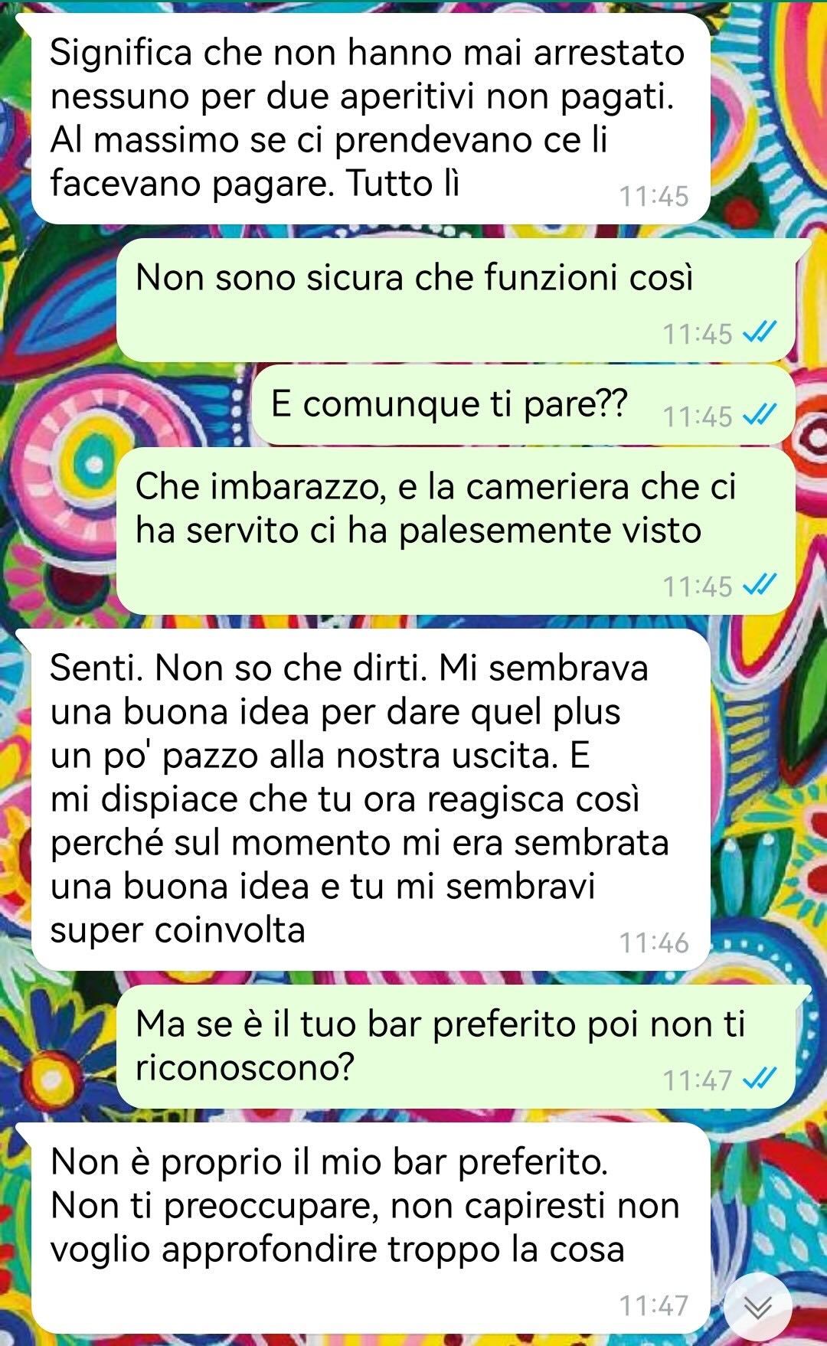The height and width of the screenshot is (1346, 827).
Task: Select the 'Non sono sicura che funzioni così' bubble
Action: click(x=456, y=300)
